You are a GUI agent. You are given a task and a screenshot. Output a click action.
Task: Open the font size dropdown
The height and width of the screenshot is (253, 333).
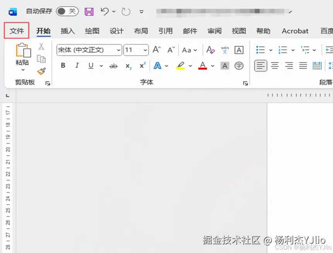click(x=146, y=50)
